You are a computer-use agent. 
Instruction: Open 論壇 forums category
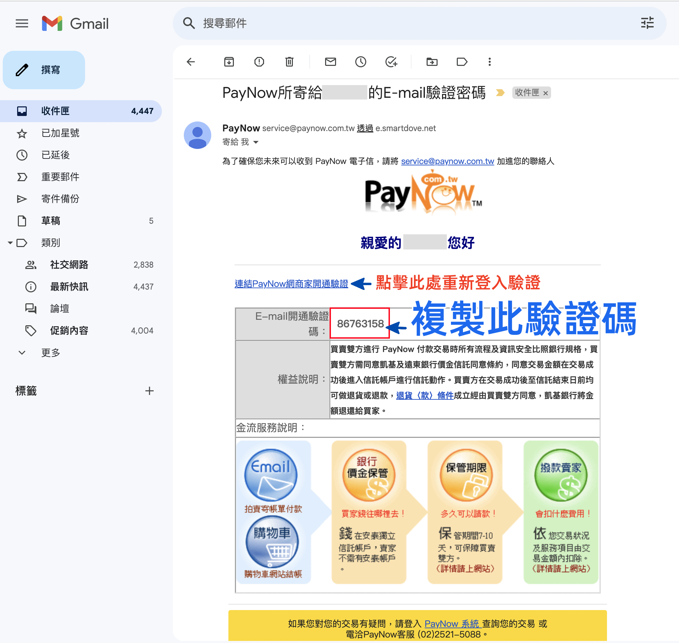pos(81,309)
